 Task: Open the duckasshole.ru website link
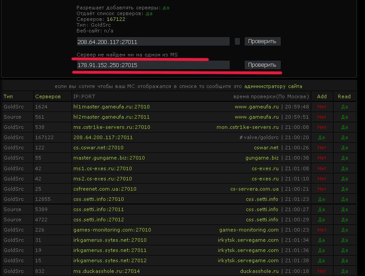point(259,271)
